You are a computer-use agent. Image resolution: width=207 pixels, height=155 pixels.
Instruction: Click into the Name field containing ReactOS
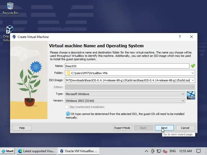pyautogui.click(x=127, y=66)
